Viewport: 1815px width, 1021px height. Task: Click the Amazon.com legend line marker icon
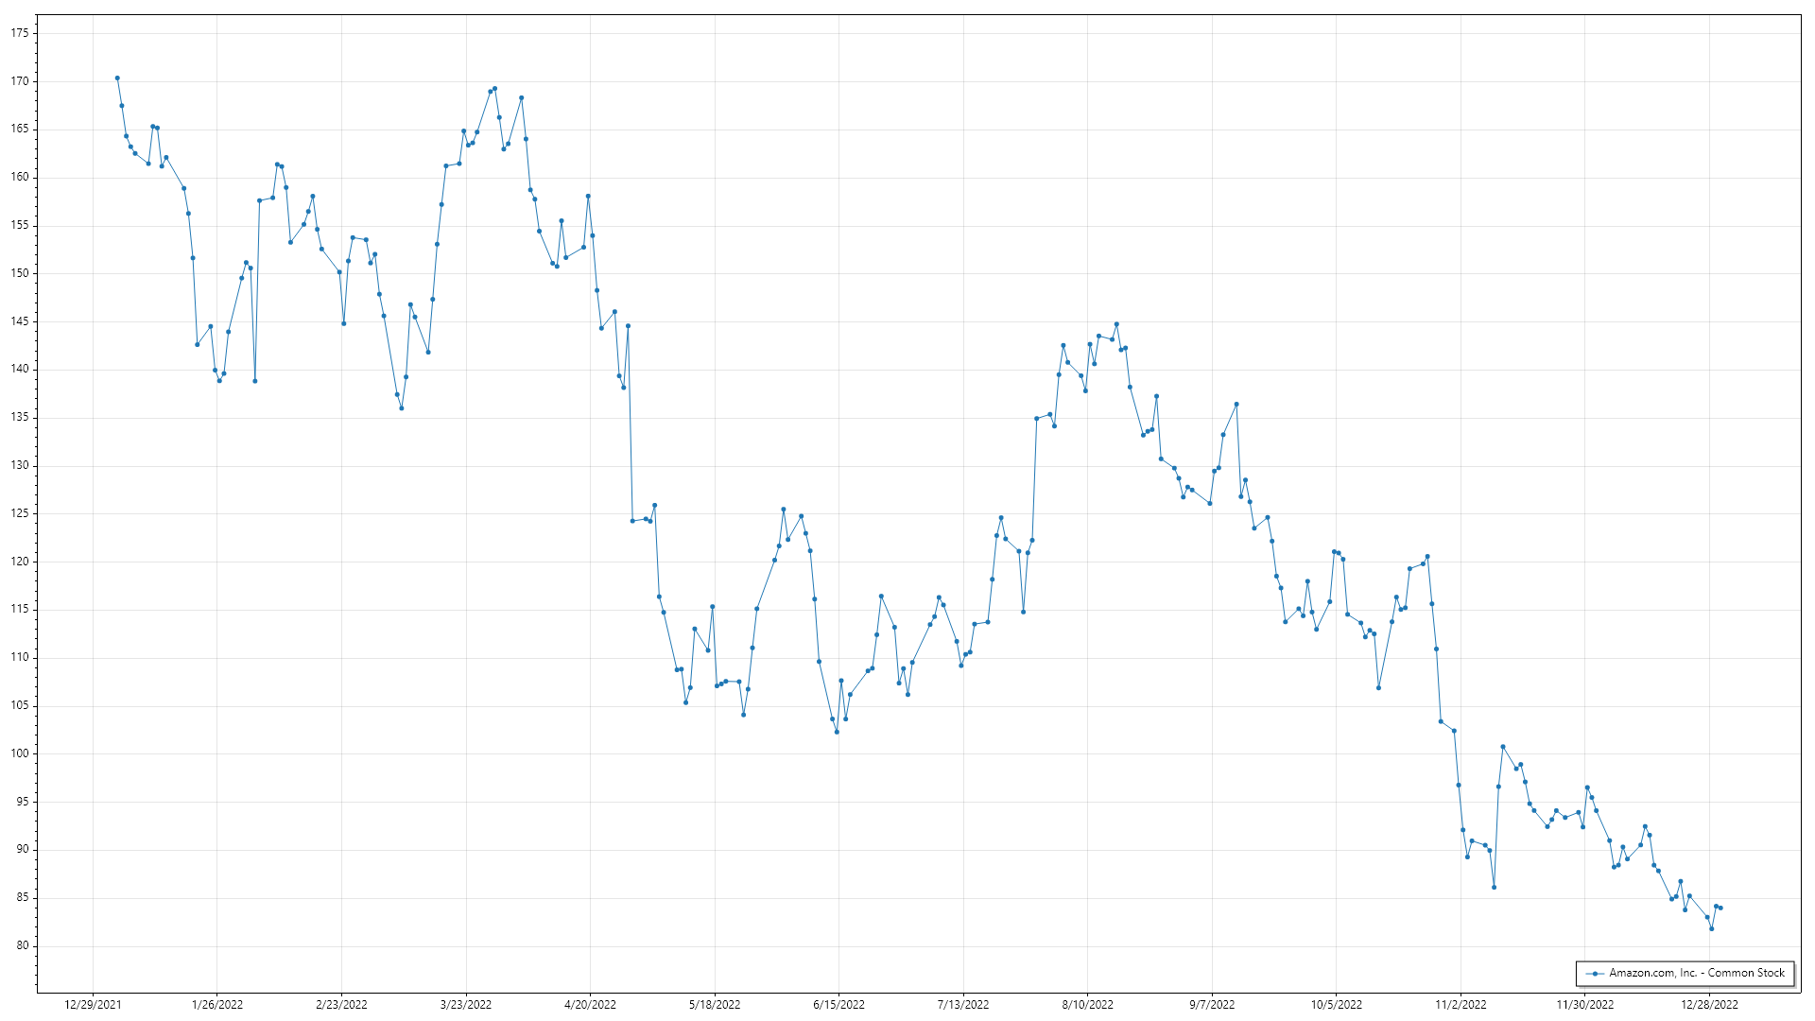click(x=1595, y=974)
